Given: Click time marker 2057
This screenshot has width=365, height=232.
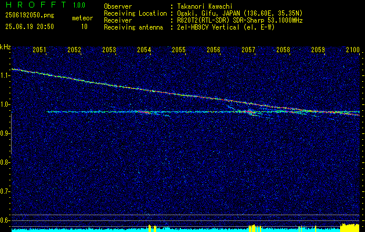Looking at the screenshot, I should 248,49.
